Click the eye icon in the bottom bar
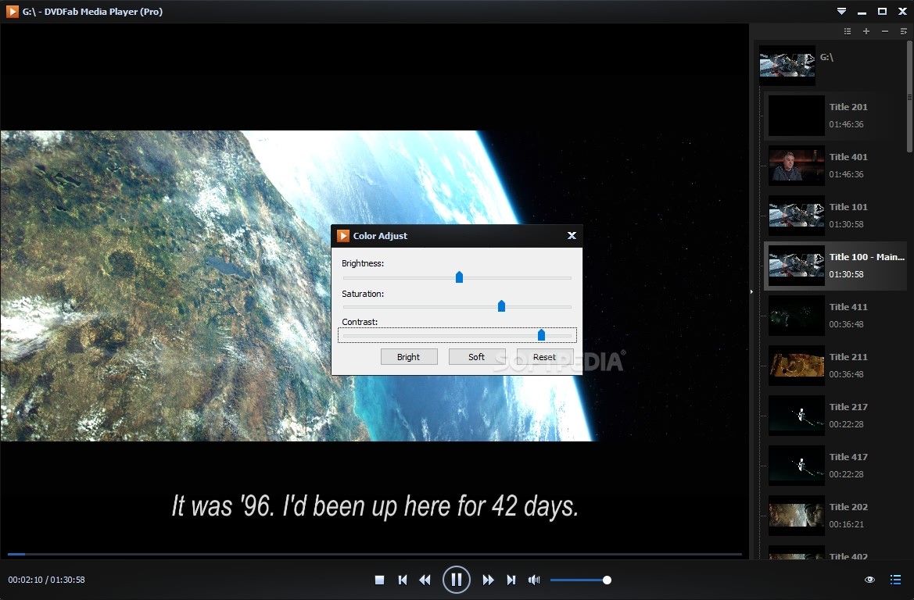This screenshot has height=600, width=914. pyautogui.click(x=869, y=580)
